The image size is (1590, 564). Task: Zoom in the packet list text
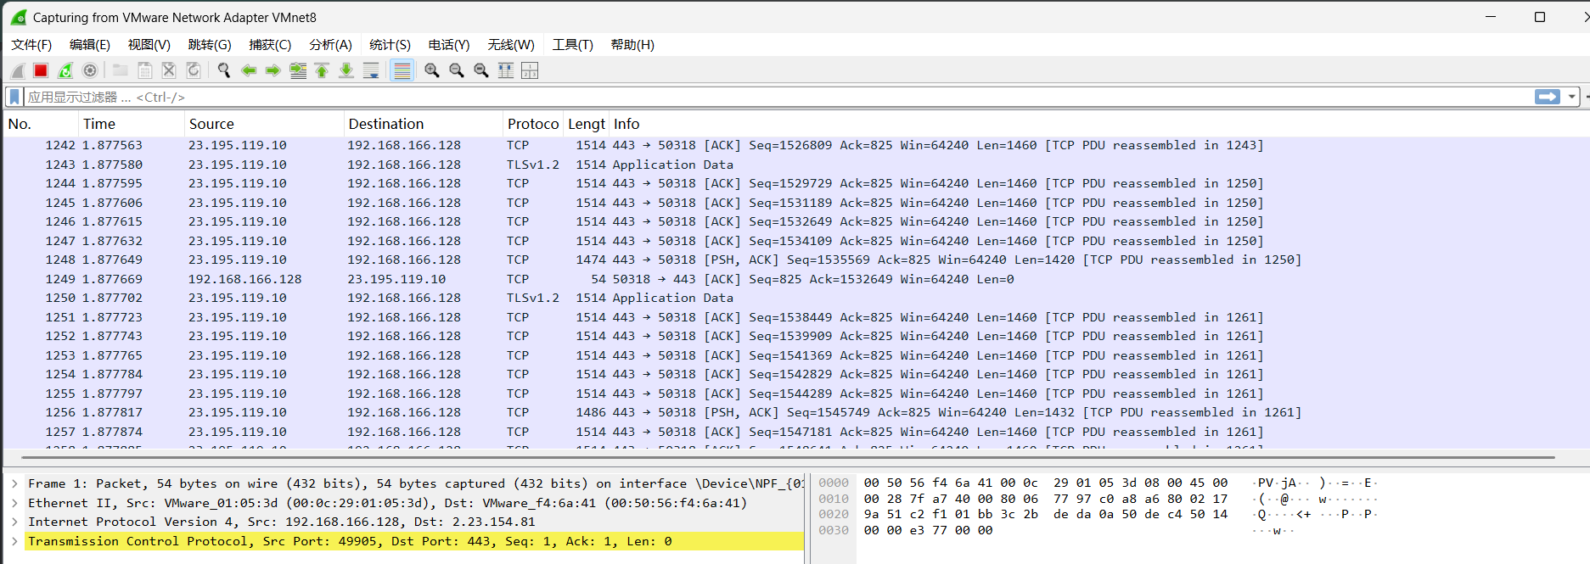pos(432,70)
